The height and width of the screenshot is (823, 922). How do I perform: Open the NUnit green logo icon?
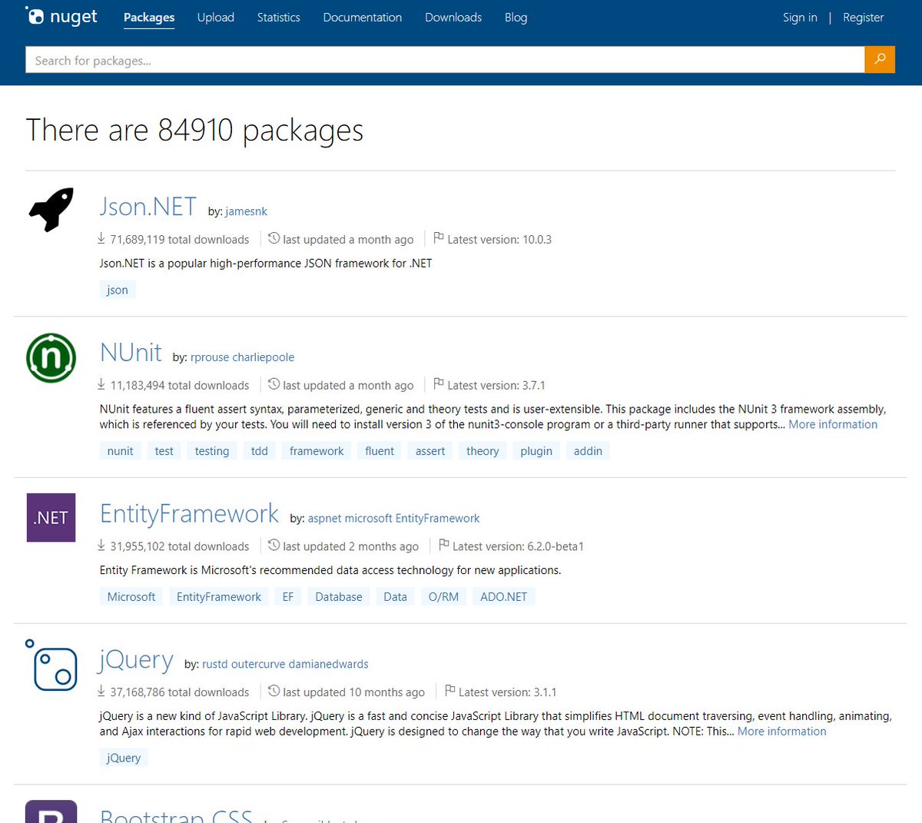(51, 358)
